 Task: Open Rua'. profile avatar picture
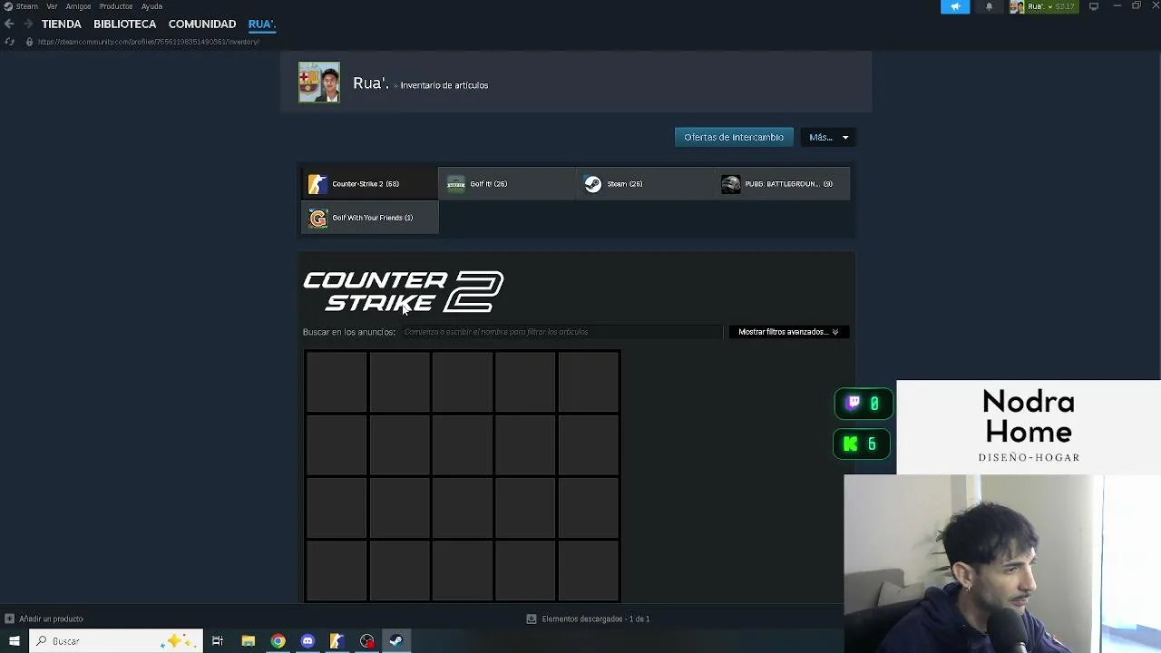[x=319, y=83]
